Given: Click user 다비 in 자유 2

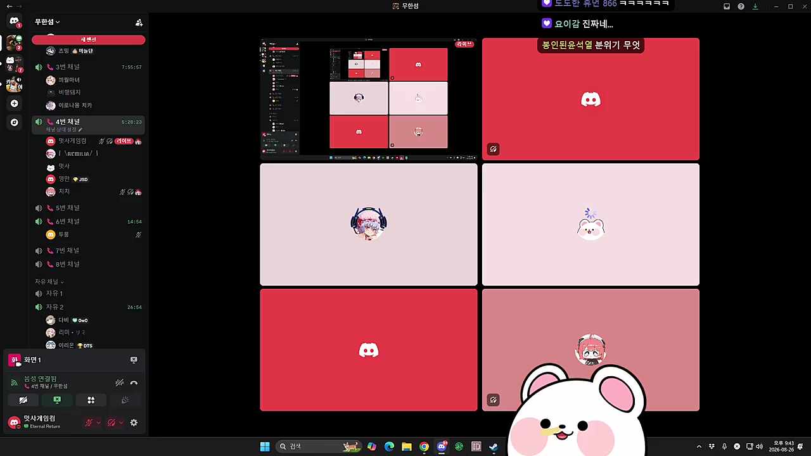Looking at the screenshot, I should tap(94, 320).
